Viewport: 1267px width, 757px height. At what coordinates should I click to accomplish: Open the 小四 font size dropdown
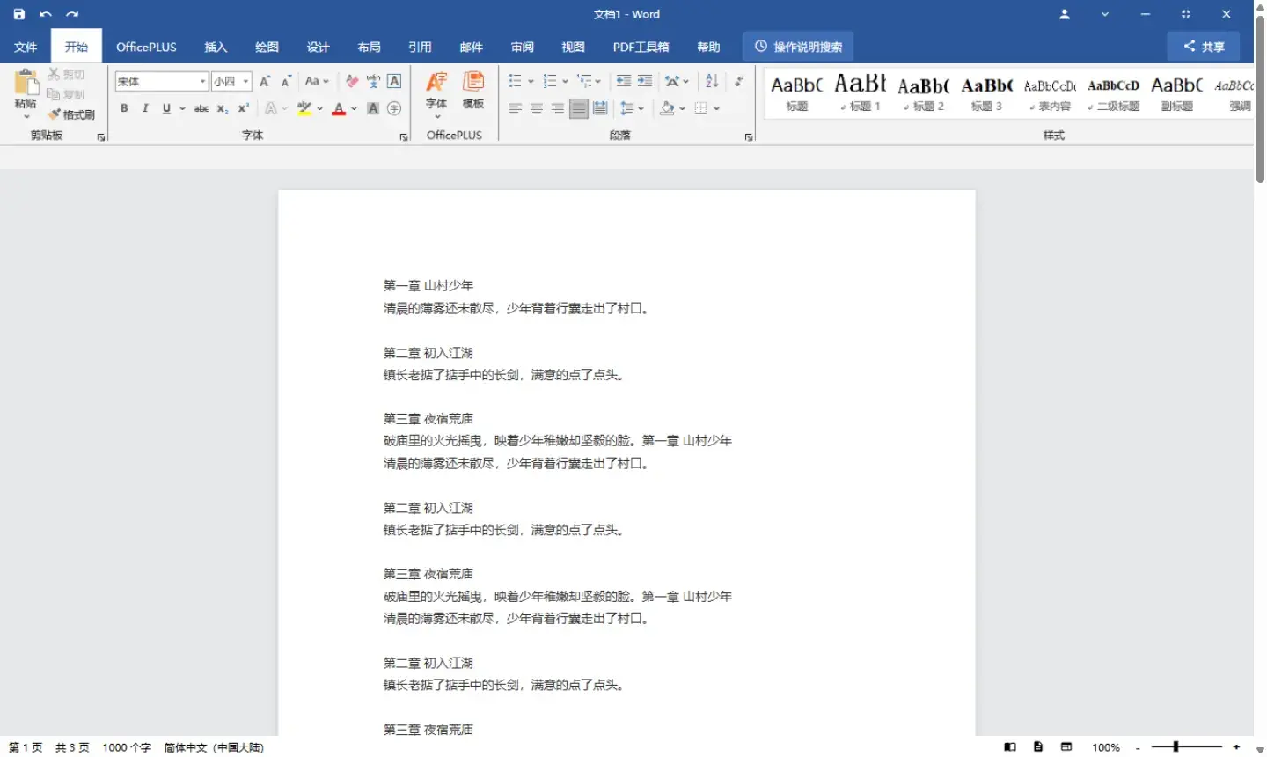click(246, 81)
